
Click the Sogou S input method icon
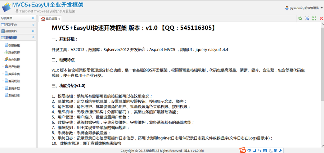pyautogui.click(x=243, y=150)
